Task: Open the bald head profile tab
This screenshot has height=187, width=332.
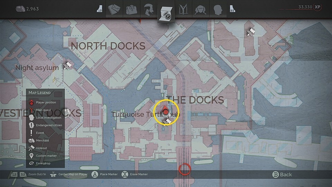Action: tap(218, 10)
